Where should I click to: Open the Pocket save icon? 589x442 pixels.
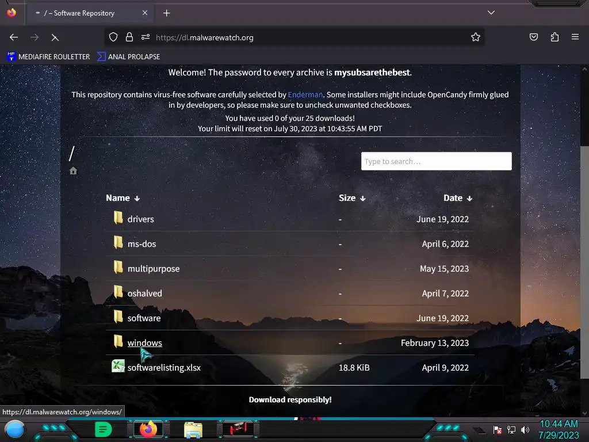point(533,37)
